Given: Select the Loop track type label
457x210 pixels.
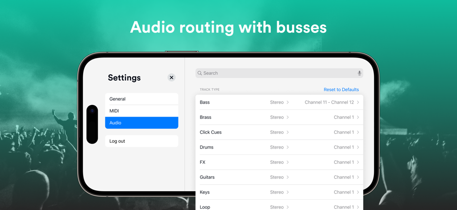Looking at the screenshot, I should coord(205,207).
